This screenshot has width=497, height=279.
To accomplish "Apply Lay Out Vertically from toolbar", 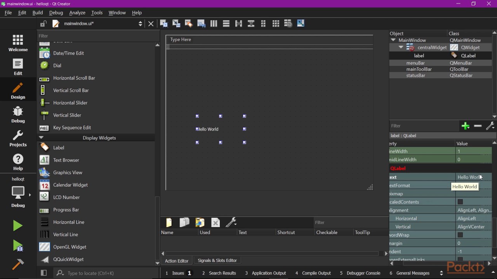I will 226,24.
